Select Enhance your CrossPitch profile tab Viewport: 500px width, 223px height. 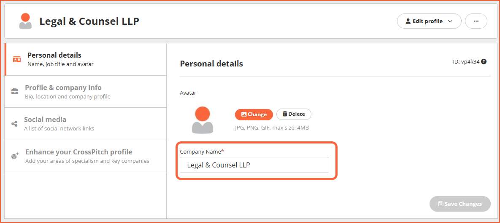pos(86,156)
